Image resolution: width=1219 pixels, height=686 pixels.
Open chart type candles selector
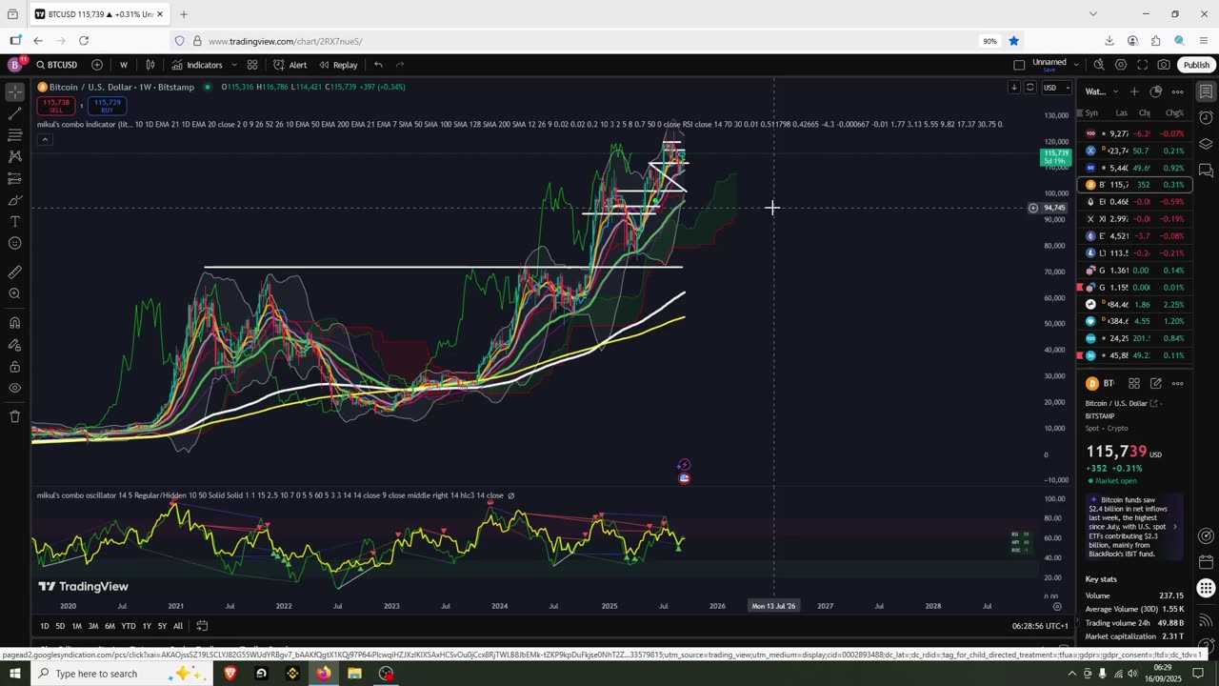[150, 65]
